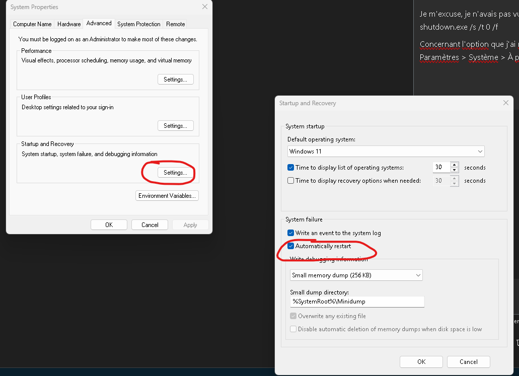Viewport: 519px width, 376px height.
Task: Toggle Write an event to the system log
Action: 290,233
